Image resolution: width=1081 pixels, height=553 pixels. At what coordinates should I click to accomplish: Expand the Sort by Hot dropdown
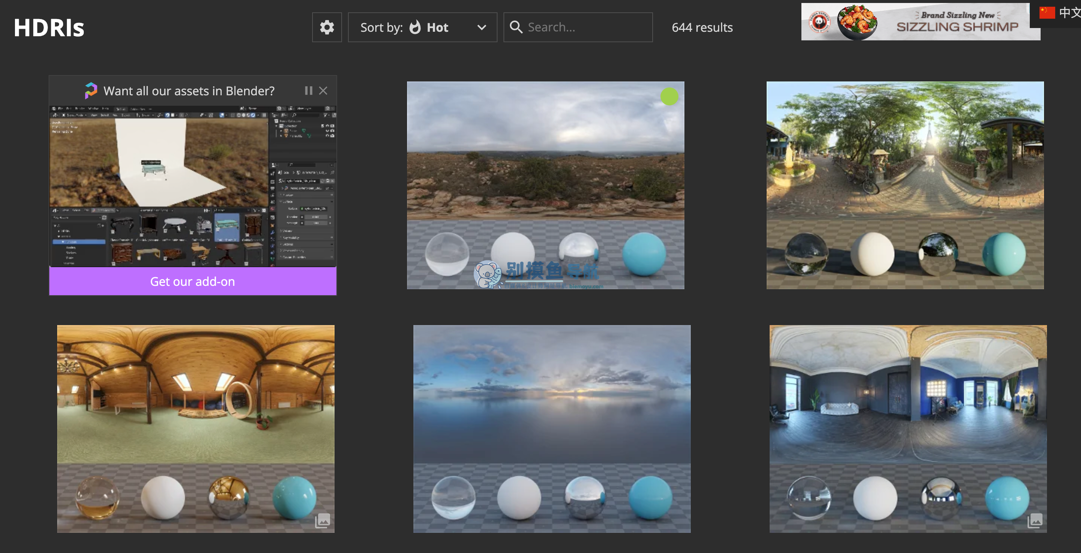click(x=423, y=27)
